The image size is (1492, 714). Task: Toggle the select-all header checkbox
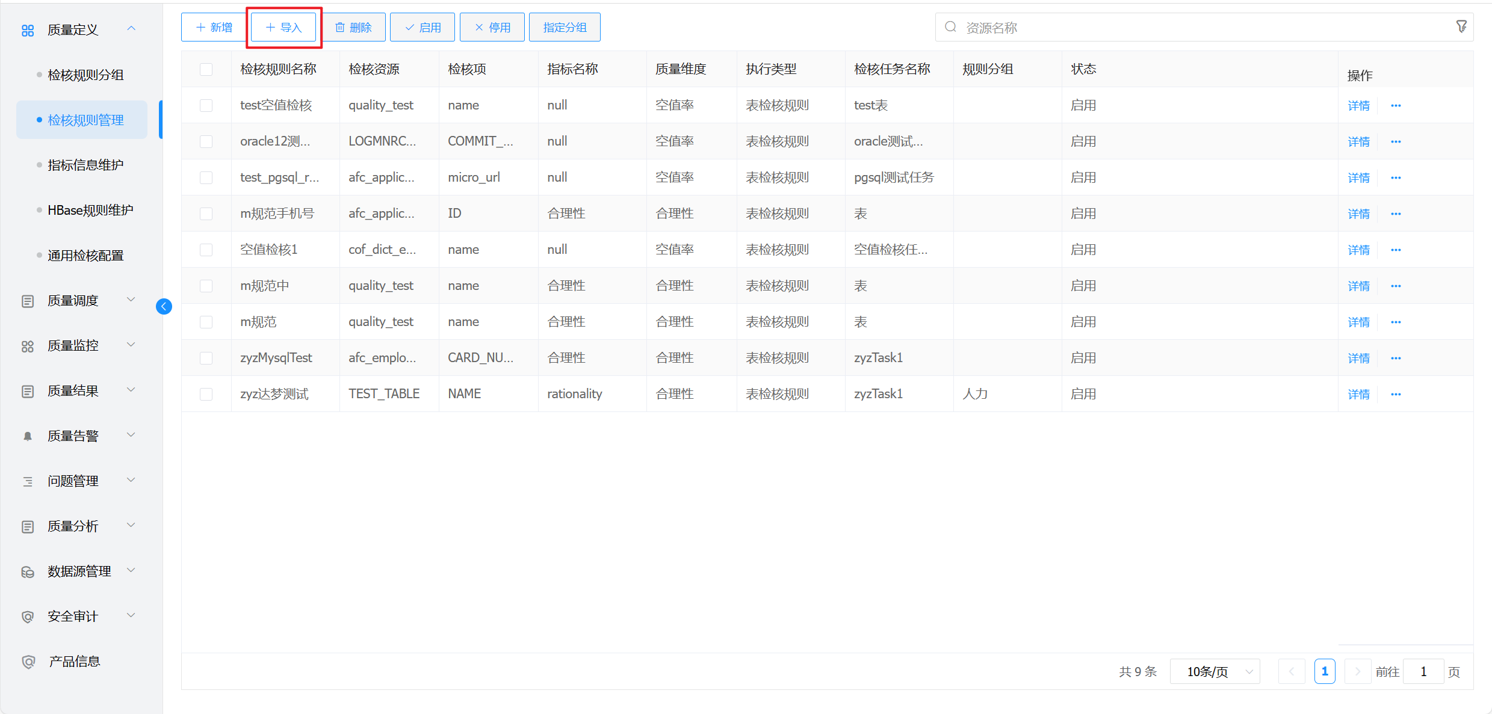206,69
